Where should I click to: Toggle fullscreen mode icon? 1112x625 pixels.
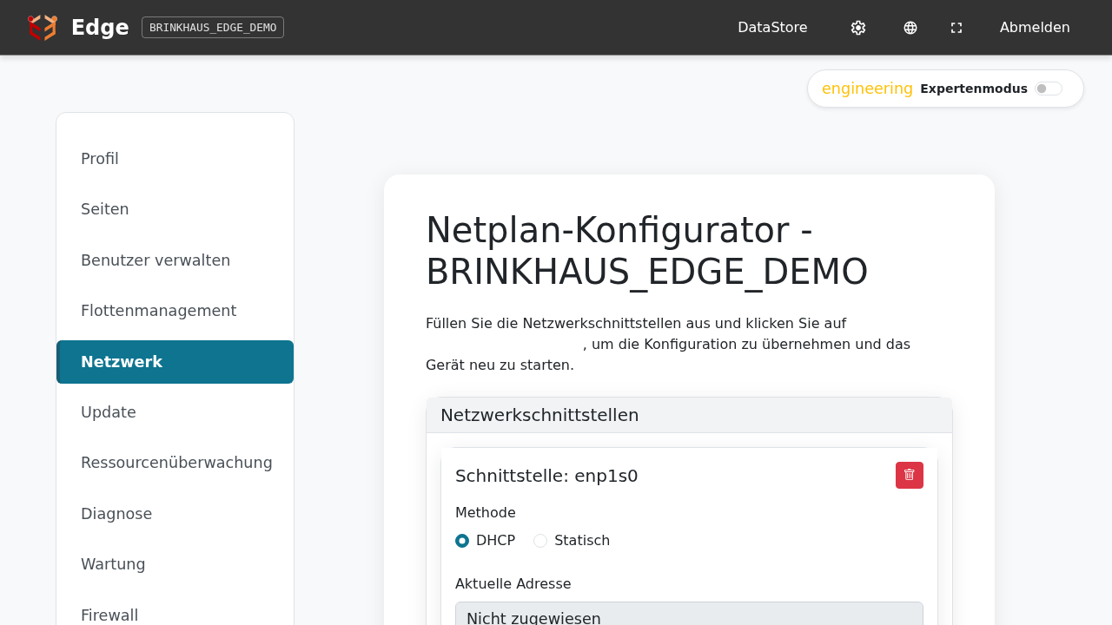[956, 28]
